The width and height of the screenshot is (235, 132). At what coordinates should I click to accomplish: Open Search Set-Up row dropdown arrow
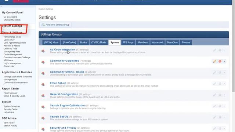(x=224, y=117)
